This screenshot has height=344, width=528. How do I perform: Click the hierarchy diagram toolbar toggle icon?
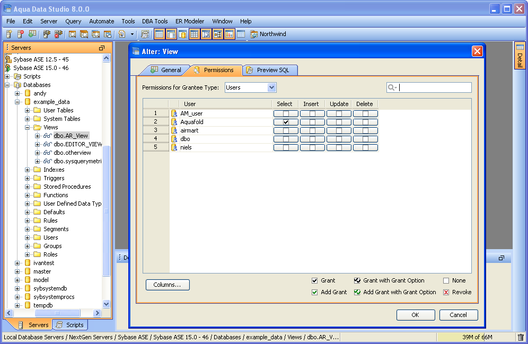[x=217, y=34]
